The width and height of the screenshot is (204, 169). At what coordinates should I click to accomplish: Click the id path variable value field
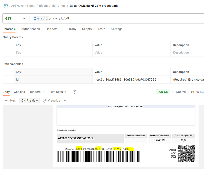(131, 80)
